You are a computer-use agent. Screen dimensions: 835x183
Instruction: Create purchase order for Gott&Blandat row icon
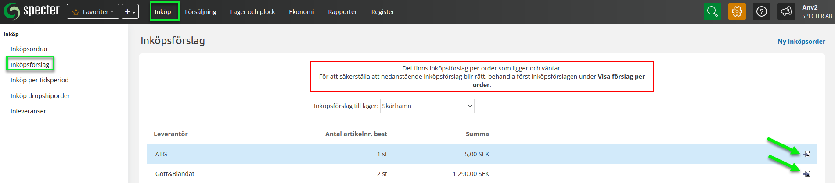coord(807,174)
